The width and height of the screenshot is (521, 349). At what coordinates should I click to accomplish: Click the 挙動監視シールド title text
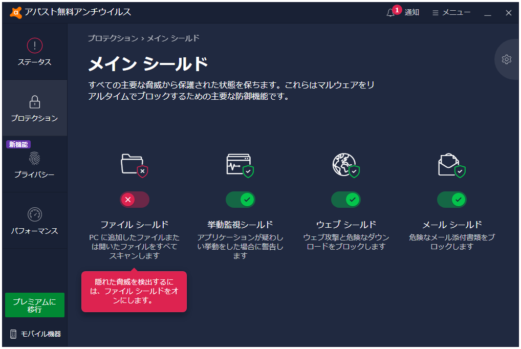coord(240,225)
